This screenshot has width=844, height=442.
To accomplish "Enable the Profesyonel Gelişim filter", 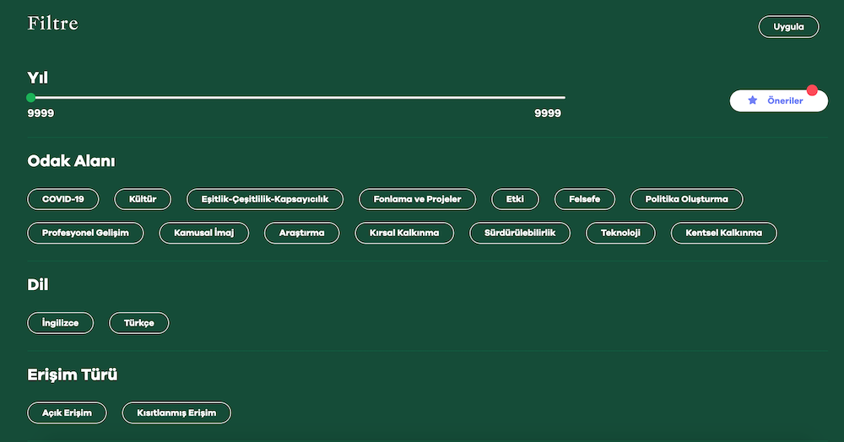I will click(85, 233).
